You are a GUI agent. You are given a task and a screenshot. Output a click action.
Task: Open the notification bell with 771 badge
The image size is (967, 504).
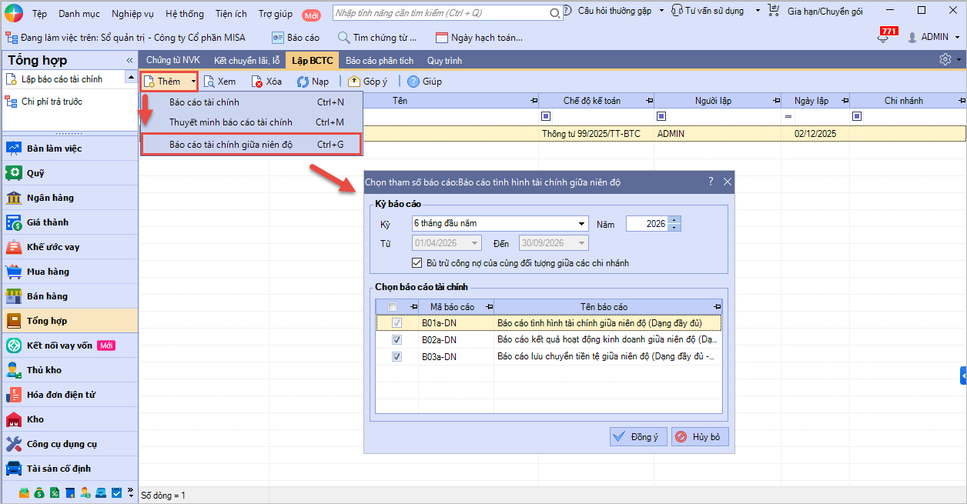884,38
